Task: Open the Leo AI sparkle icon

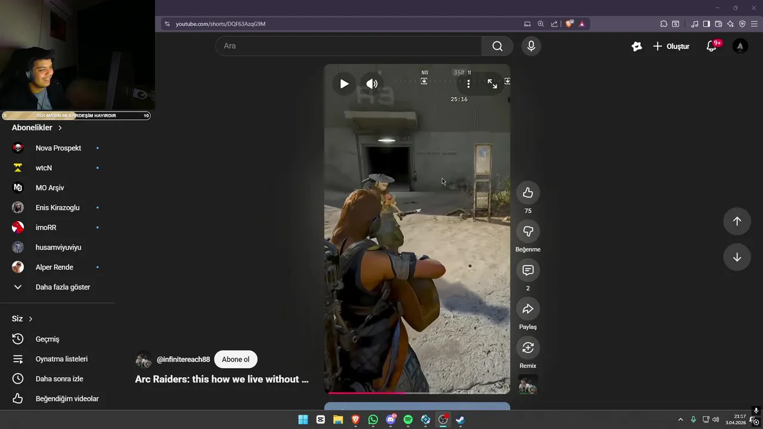Action: (x=730, y=24)
